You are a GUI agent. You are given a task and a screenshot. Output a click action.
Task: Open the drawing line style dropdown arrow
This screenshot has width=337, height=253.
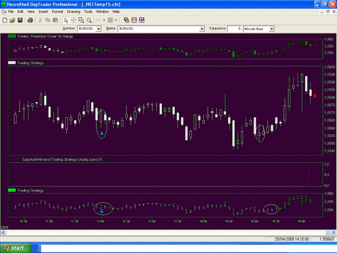104,20
